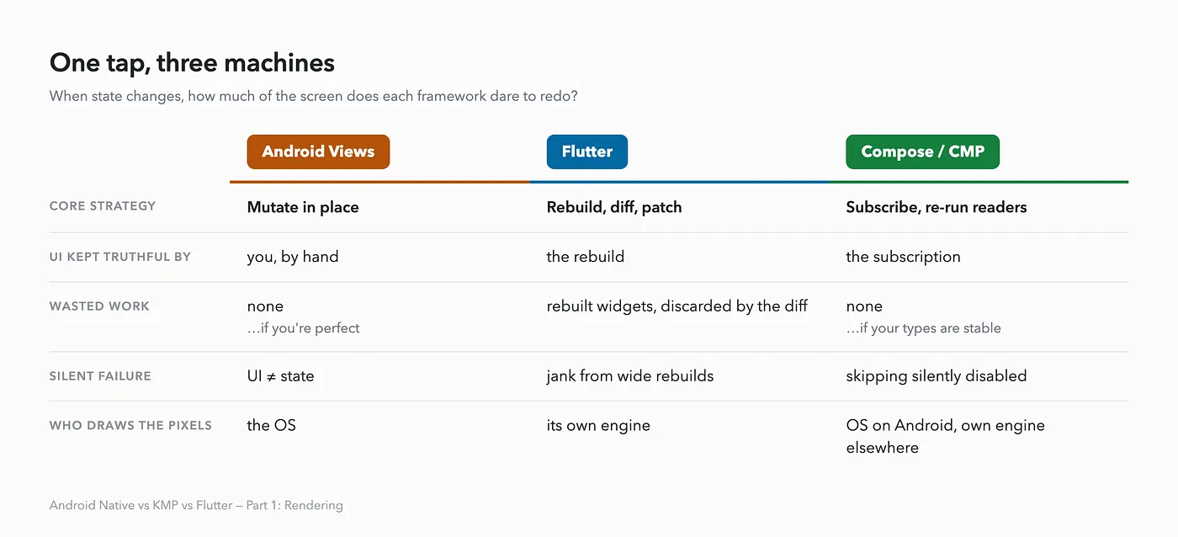
Task: Click the green Compose / CMP badge
Action: point(922,152)
